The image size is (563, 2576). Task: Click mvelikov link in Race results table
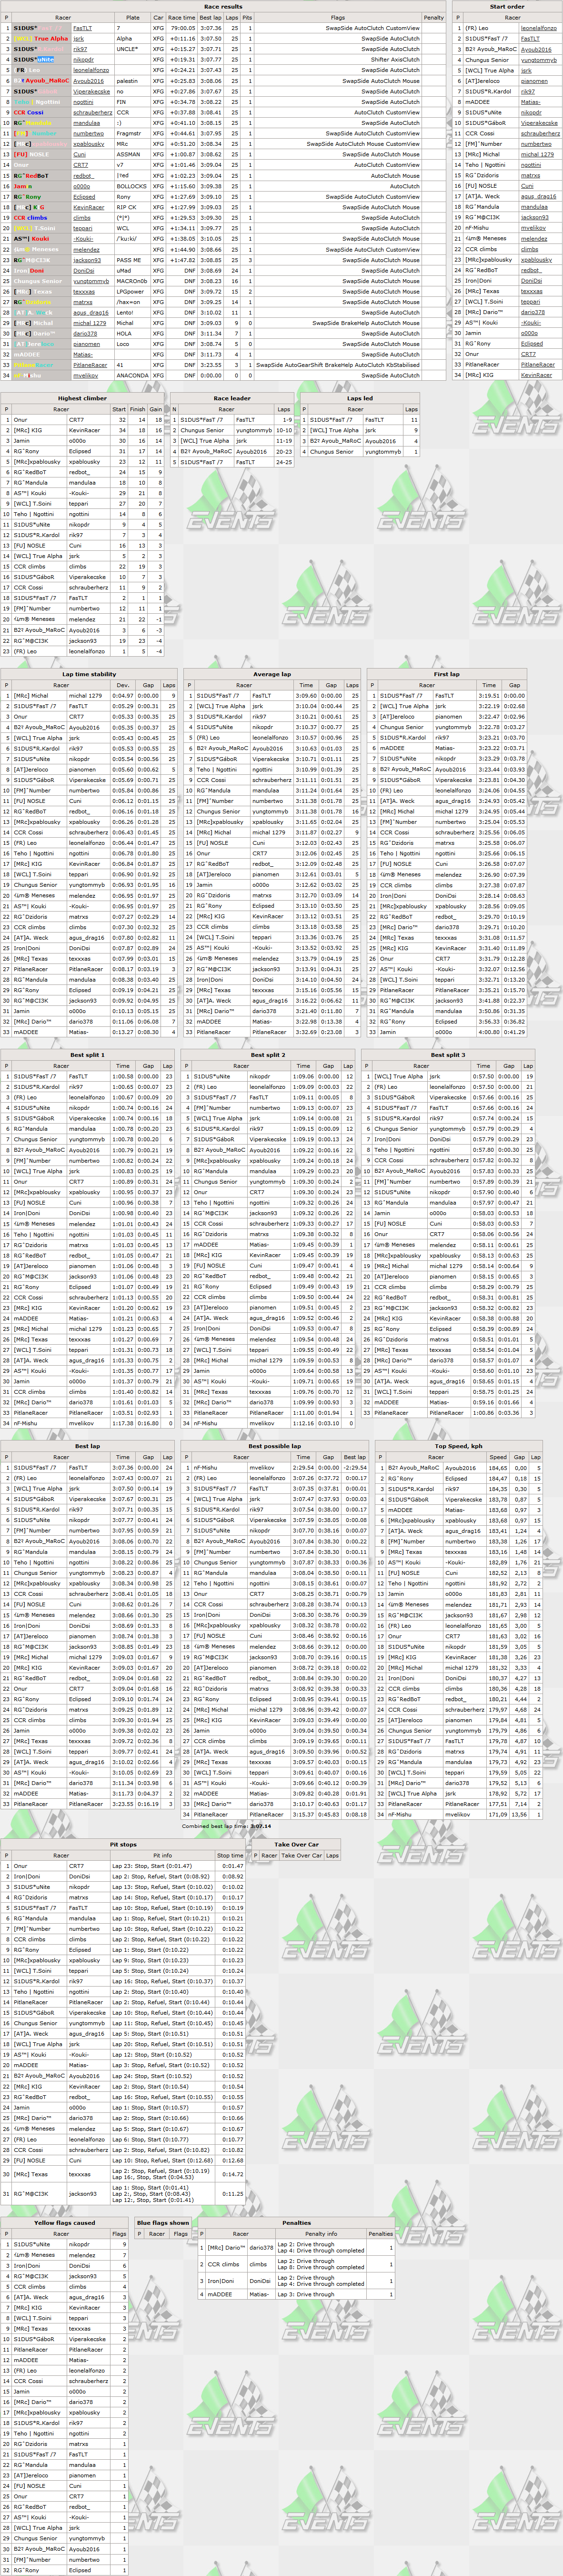click(x=86, y=376)
